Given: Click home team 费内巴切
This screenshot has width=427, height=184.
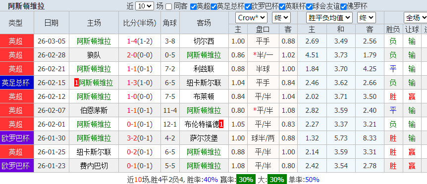Looking at the screenshot, I should click(94, 166).
